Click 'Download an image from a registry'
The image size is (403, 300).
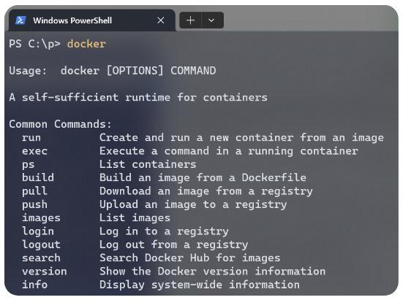point(206,191)
